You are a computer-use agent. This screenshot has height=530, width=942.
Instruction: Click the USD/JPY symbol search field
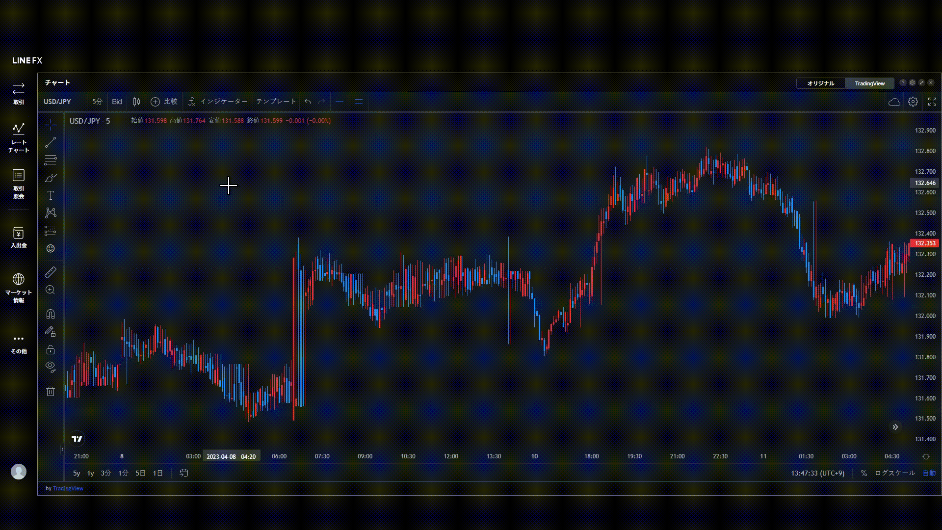click(x=57, y=102)
